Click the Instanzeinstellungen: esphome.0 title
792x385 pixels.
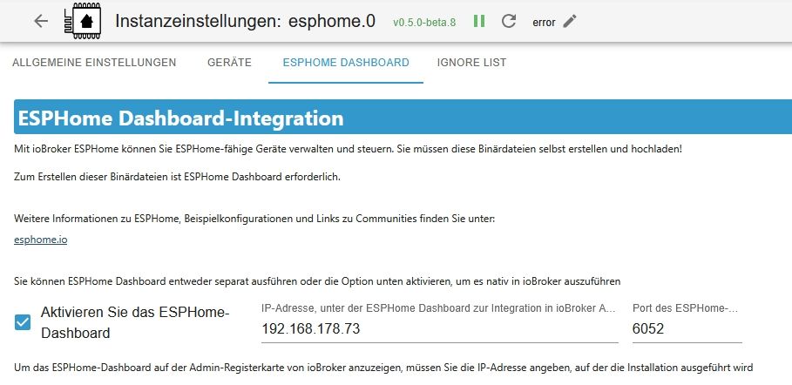(246, 22)
